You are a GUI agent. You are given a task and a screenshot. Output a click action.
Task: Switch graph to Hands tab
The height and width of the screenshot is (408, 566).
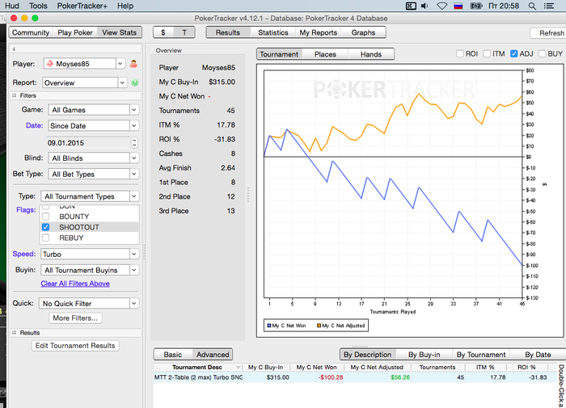click(x=370, y=54)
